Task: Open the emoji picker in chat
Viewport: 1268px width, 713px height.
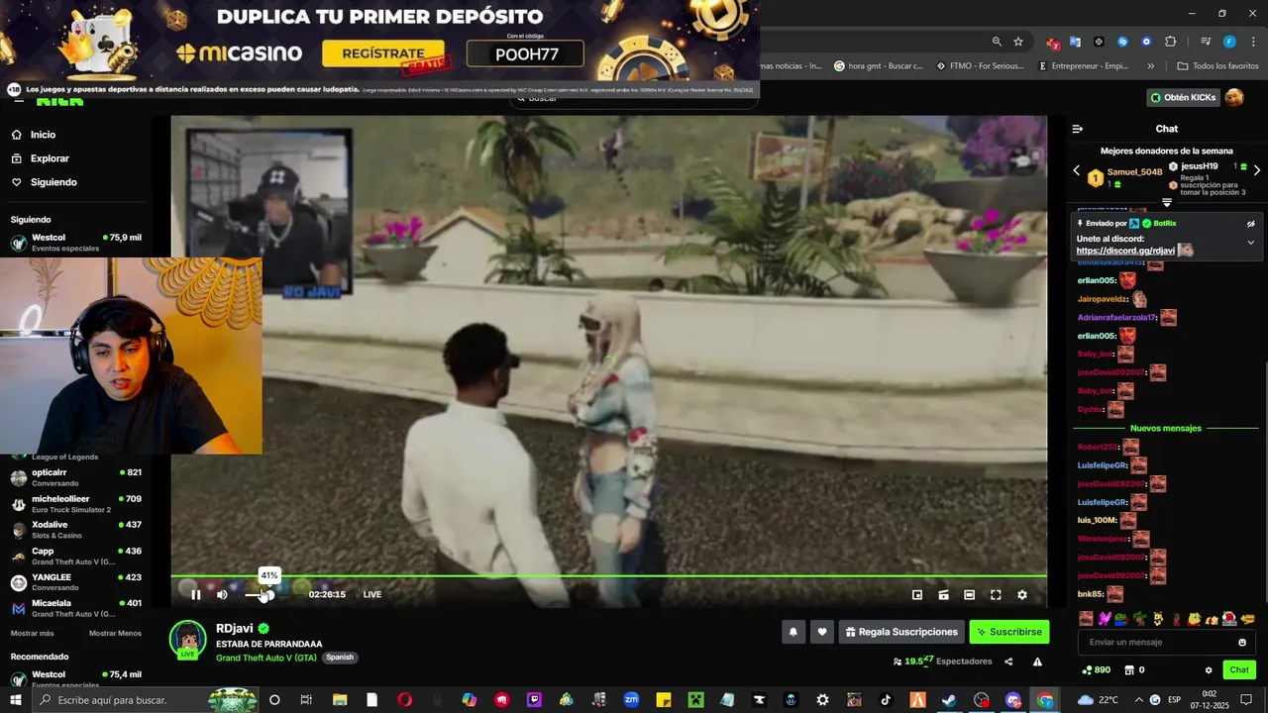Action: [x=1242, y=642]
